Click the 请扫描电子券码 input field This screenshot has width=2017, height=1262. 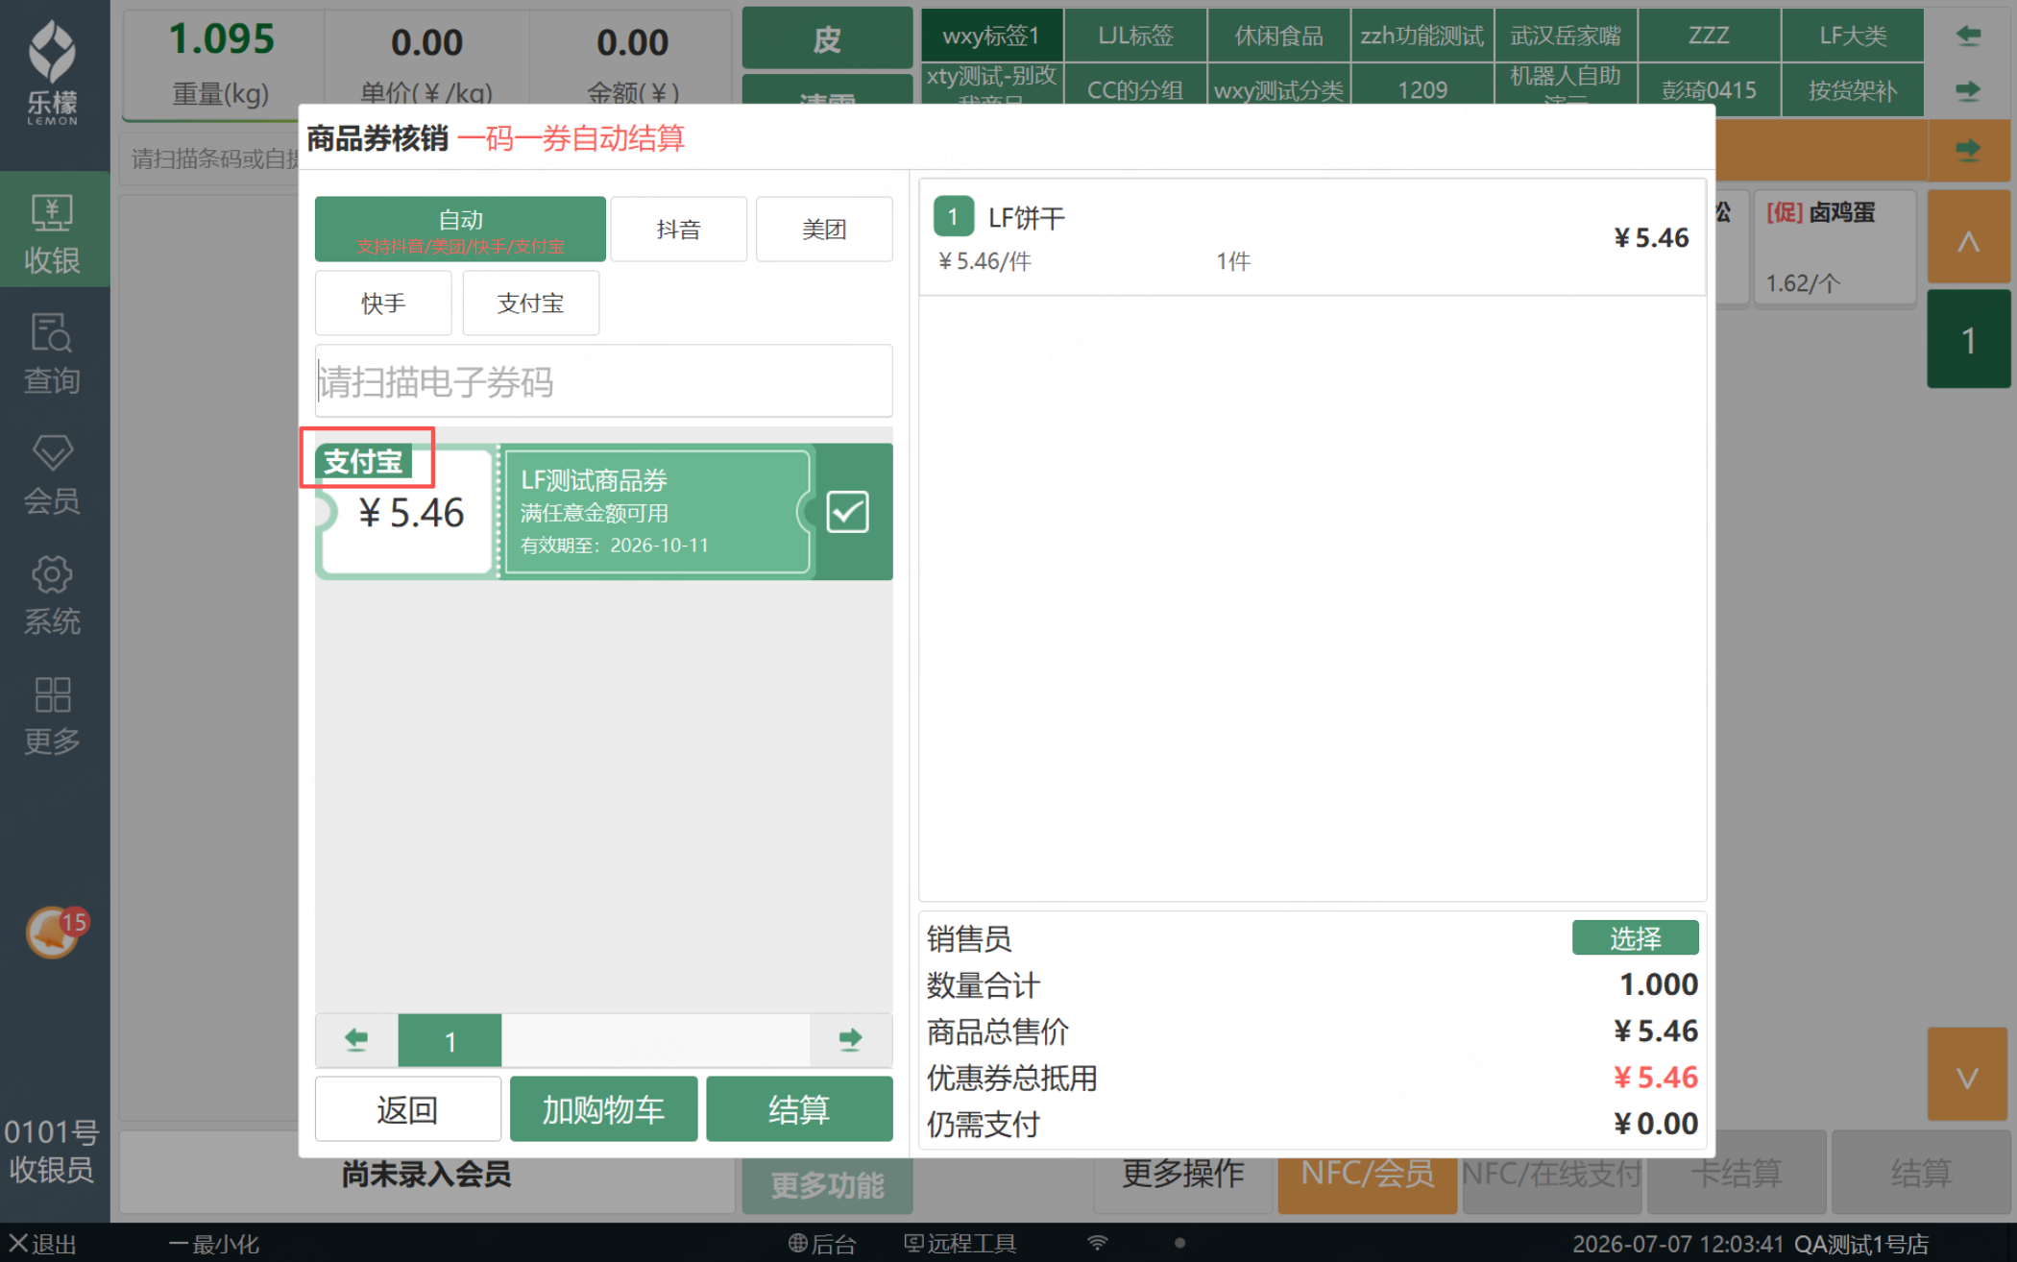click(x=603, y=381)
